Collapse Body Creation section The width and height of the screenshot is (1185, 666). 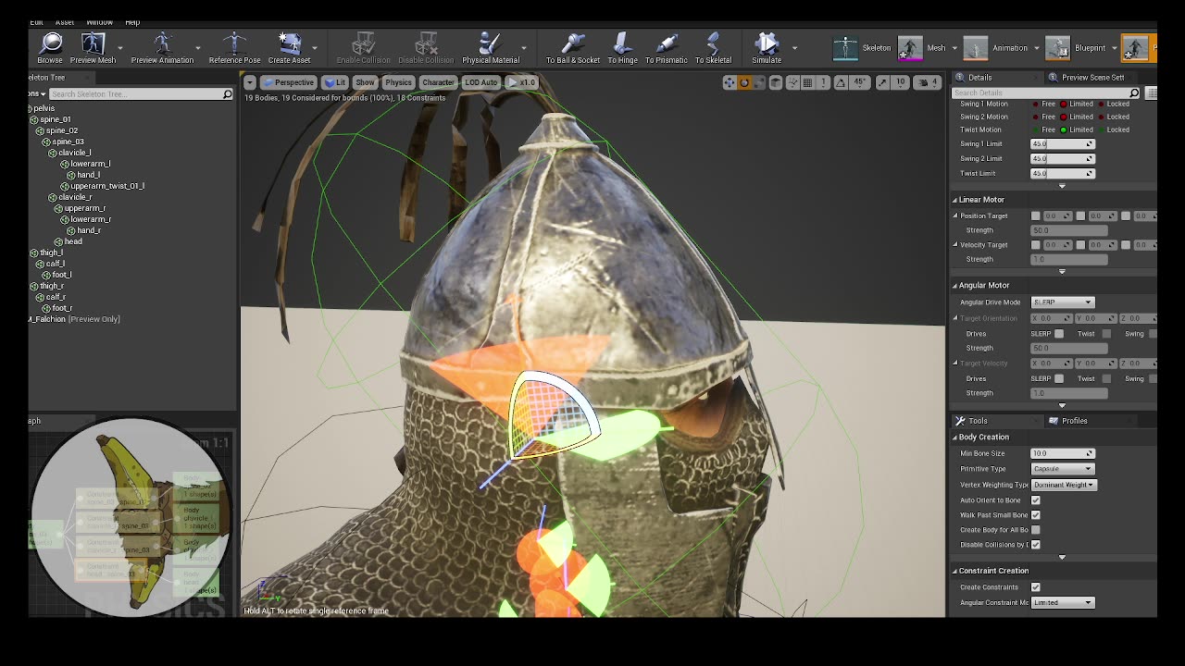[954, 438]
